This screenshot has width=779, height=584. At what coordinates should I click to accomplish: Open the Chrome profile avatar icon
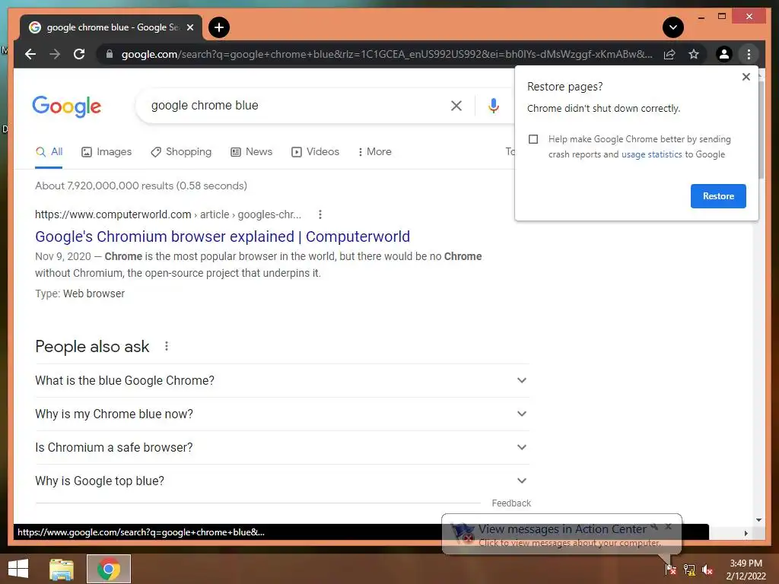coord(724,54)
